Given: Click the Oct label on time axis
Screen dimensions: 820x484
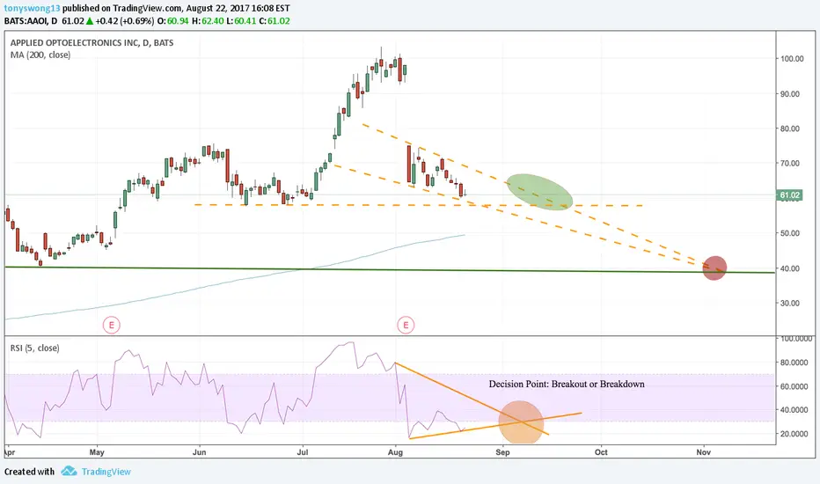Looking at the screenshot, I should pos(601,452).
